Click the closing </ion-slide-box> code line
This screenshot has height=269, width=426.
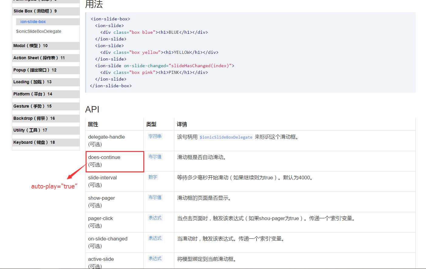[111, 86]
